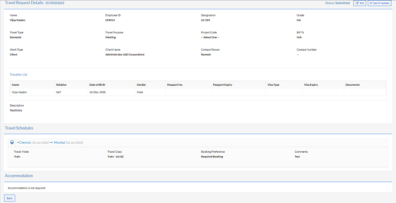This screenshot has width=396, height=203.
Task: Click the request ID D170322622
Action: (x=55, y=3)
